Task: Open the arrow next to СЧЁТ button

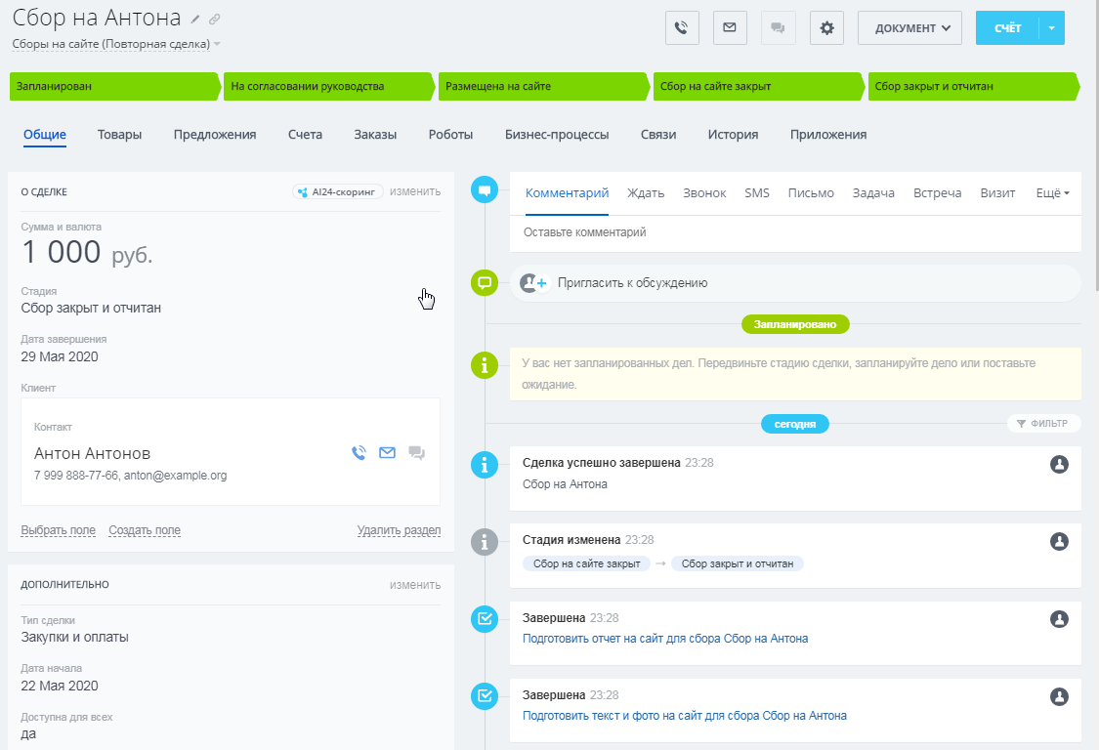Action: click(1051, 28)
